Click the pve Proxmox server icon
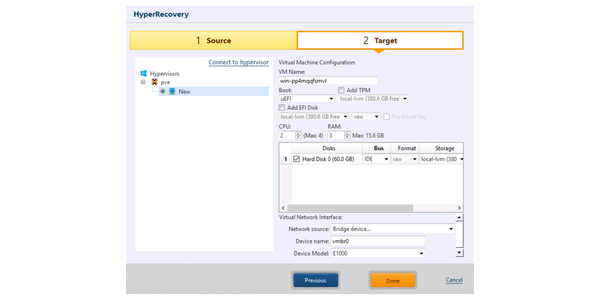This screenshot has height=300, width=600. click(155, 83)
